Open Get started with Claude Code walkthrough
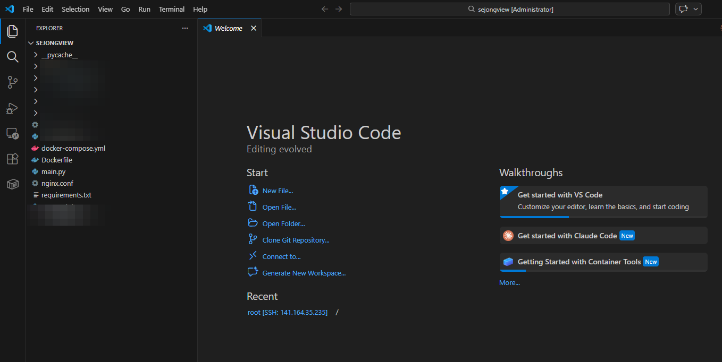 567,236
